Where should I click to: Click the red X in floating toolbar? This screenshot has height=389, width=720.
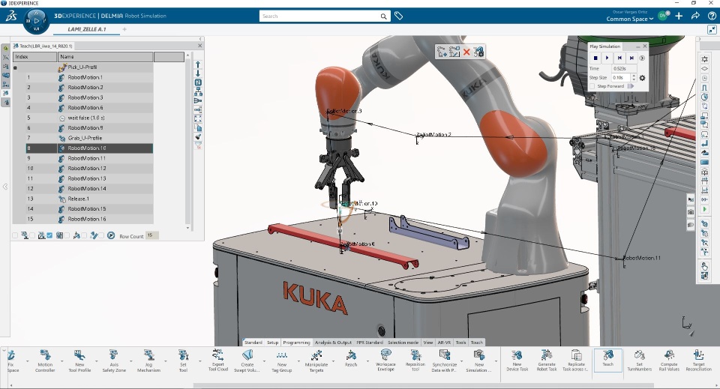[x=466, y=52]
